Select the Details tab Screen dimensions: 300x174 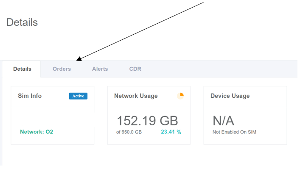point(22,69)
